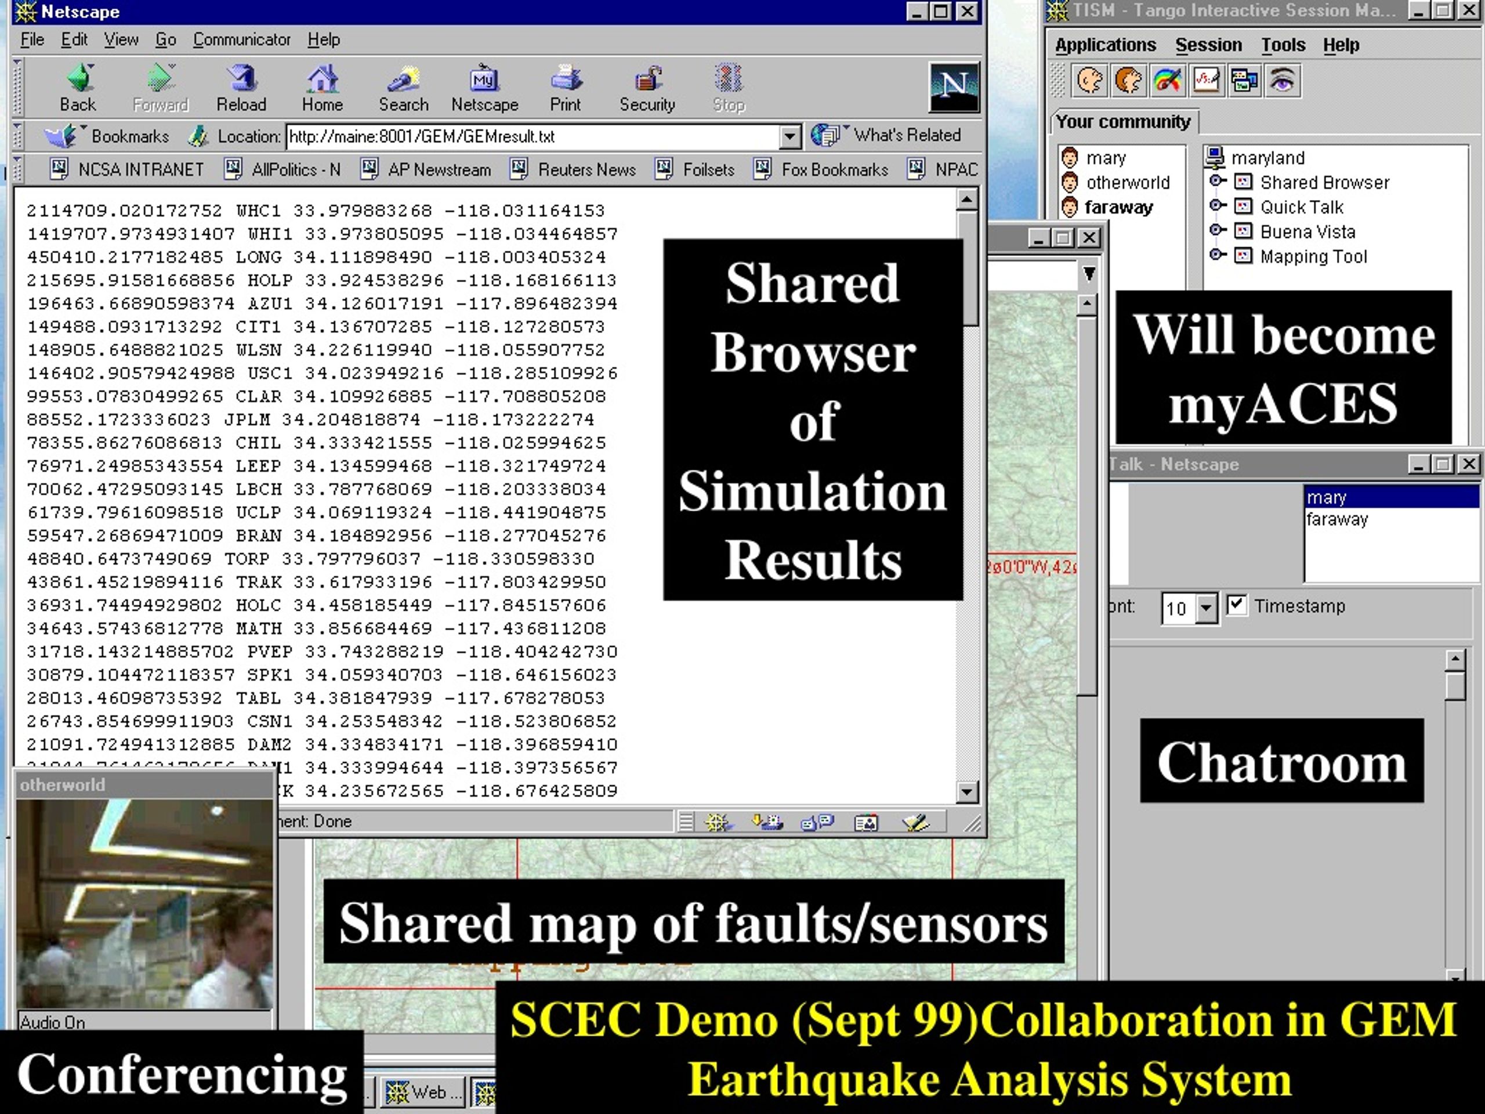Click the Web taskbar button

(x=424, y=1093)
